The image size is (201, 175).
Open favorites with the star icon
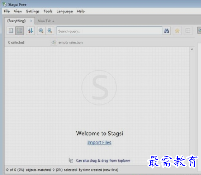(177, 31)
